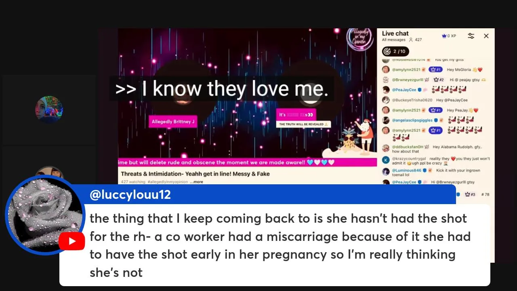Click the @ddbucksfanOH username in chat
The image size is (517, 291).
[408, 147]
